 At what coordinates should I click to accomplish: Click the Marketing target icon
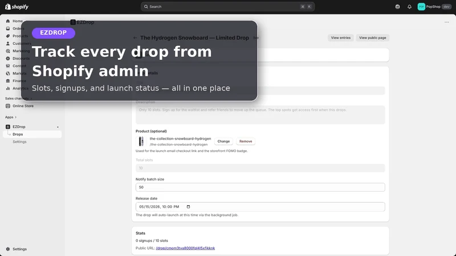(8, 51)
